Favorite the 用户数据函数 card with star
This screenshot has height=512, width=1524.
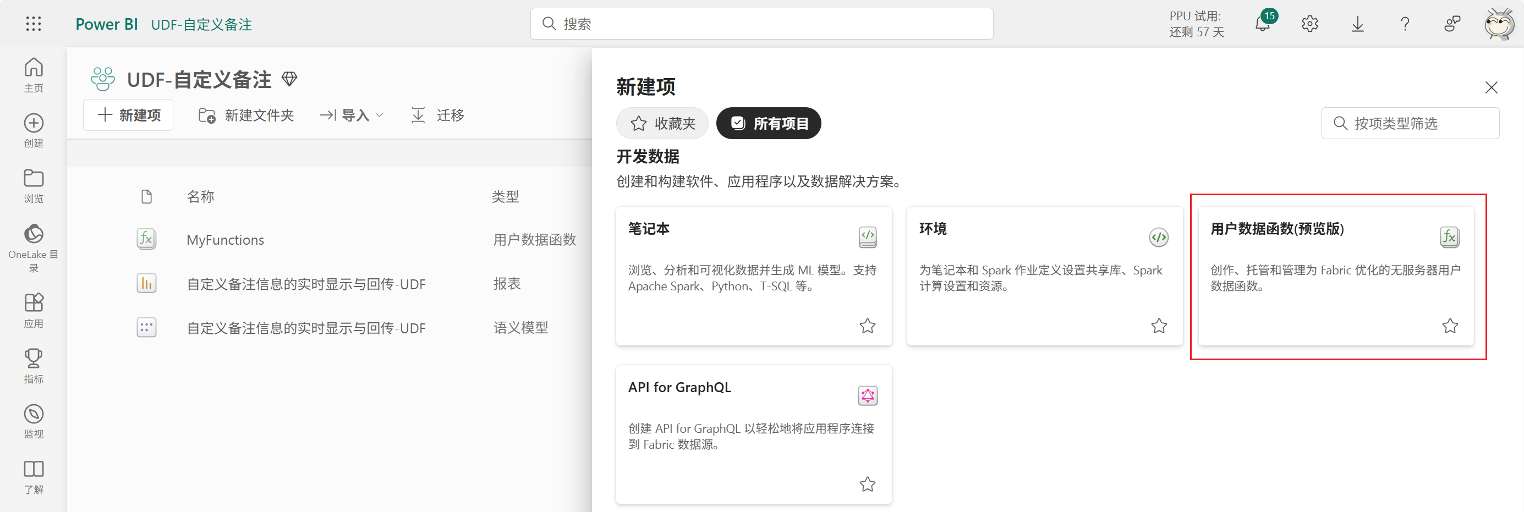coord(1450,326)
